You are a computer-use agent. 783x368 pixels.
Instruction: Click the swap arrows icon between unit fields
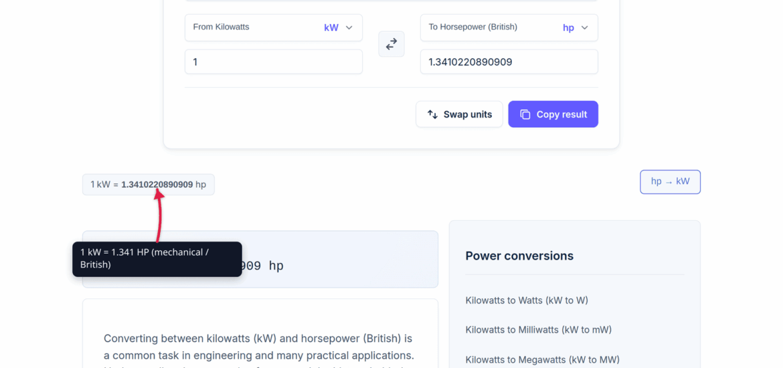point(391,44)
